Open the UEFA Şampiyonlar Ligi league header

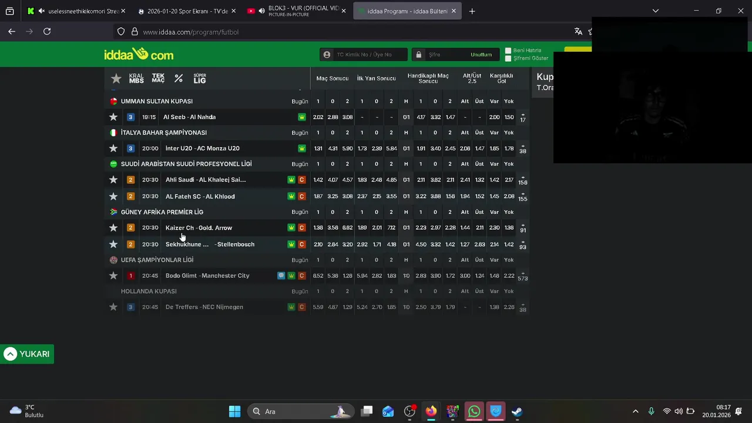[x=157, y=260]
